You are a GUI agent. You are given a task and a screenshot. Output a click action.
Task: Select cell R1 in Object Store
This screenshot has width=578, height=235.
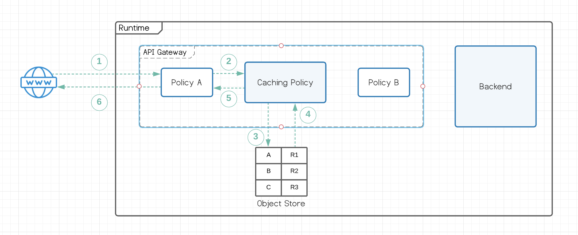(x=294, y=155)
